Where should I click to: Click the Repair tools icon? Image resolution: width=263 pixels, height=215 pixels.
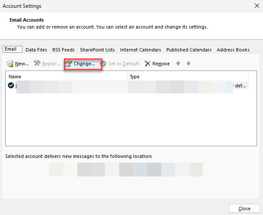coord(37,63)
